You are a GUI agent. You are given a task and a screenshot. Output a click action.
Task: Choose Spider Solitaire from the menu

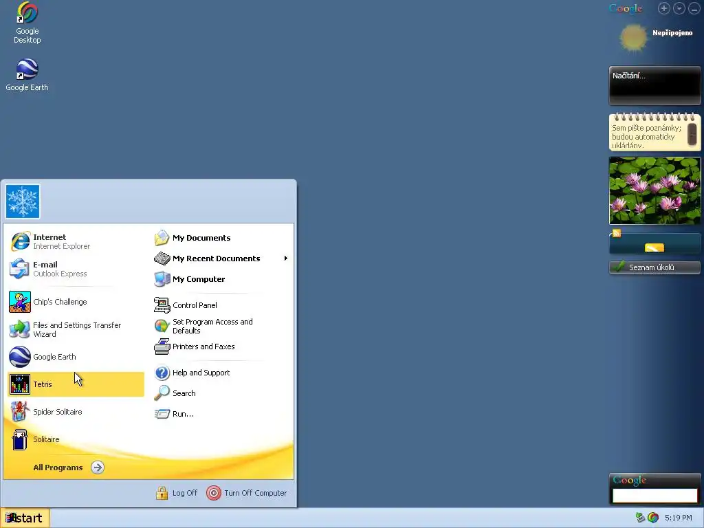coord(76,412)
